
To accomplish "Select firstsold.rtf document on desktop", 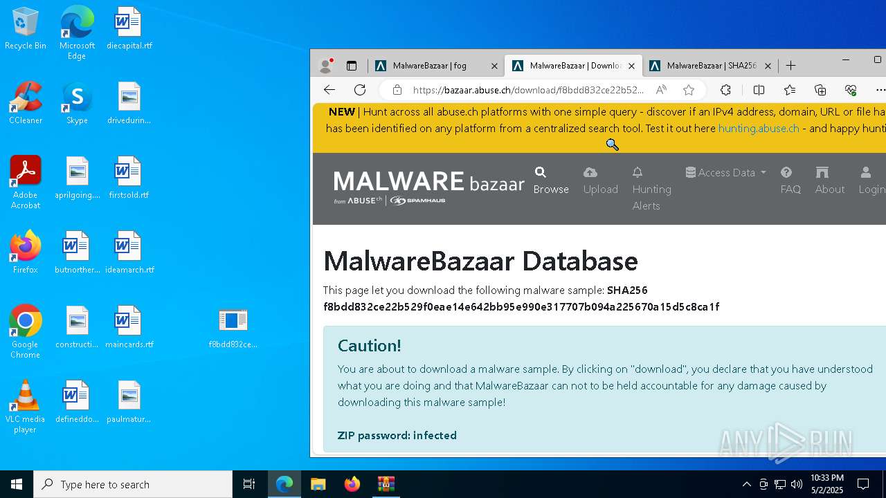I will coord(129,178).
